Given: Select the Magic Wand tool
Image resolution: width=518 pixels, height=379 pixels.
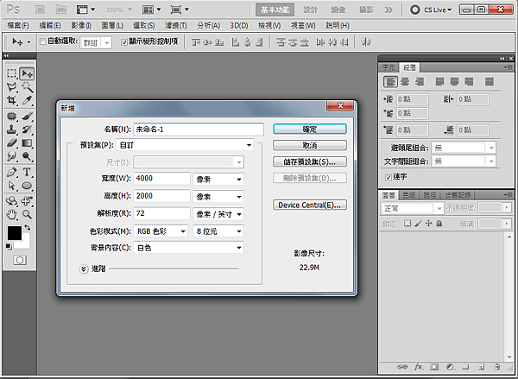Looking at the screenshot, I should (27, 87).
